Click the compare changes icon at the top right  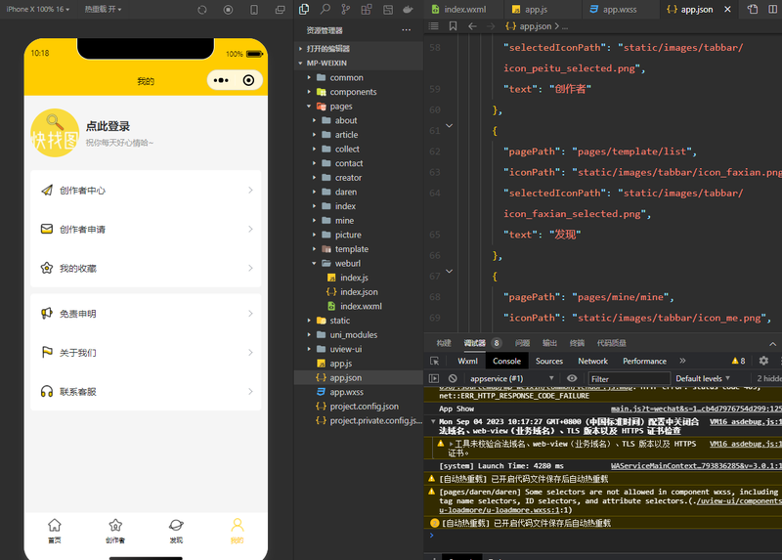(x=753, y=9)
